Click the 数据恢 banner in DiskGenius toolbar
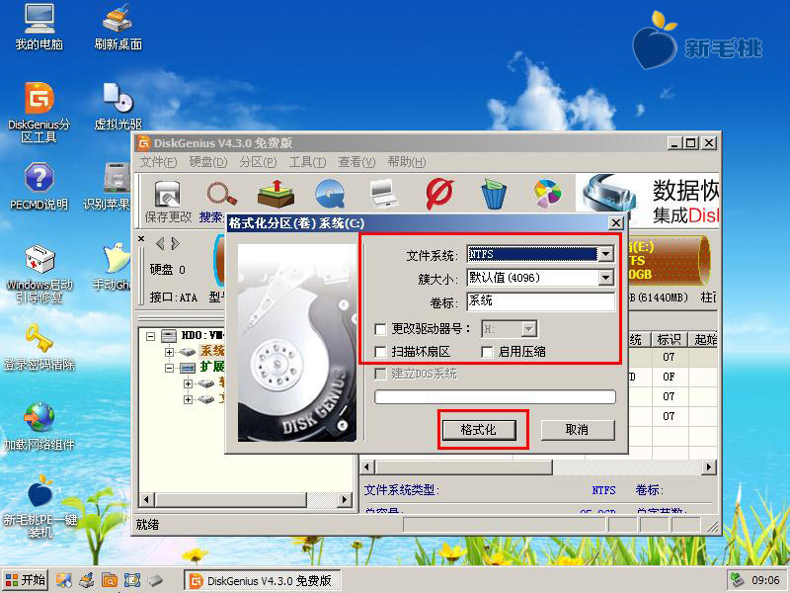This screenshot has width=790, height=593. (x=648, y=201)
